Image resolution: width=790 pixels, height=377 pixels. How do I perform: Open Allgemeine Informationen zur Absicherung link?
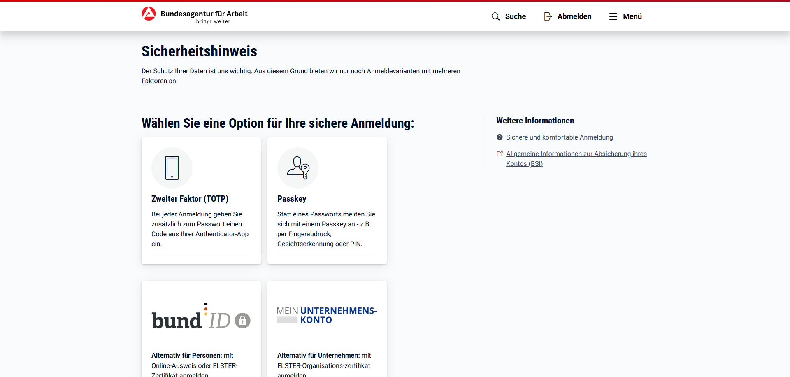576,154
